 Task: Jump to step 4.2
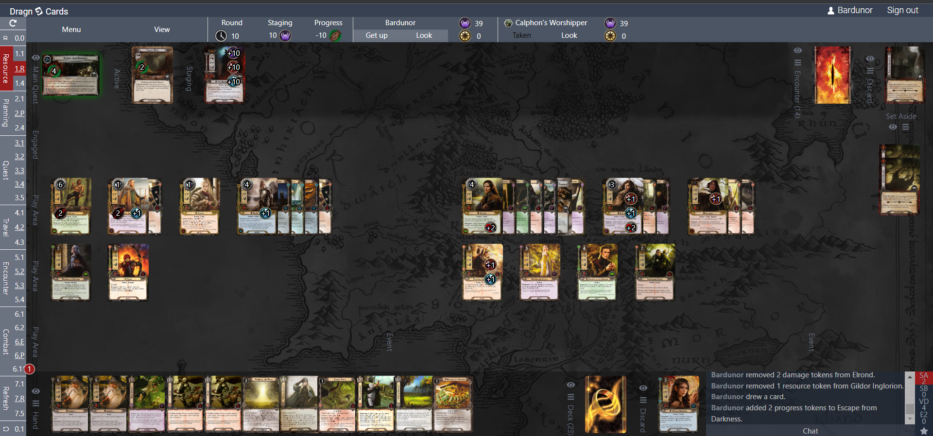(x=19, y=227)
